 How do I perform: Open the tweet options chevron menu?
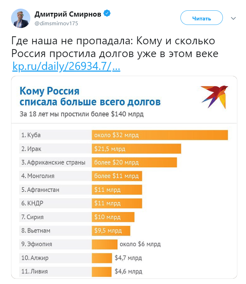point(233,18)
